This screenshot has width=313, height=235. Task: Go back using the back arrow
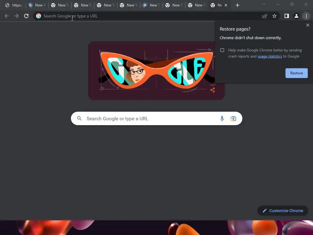(7, 16)
